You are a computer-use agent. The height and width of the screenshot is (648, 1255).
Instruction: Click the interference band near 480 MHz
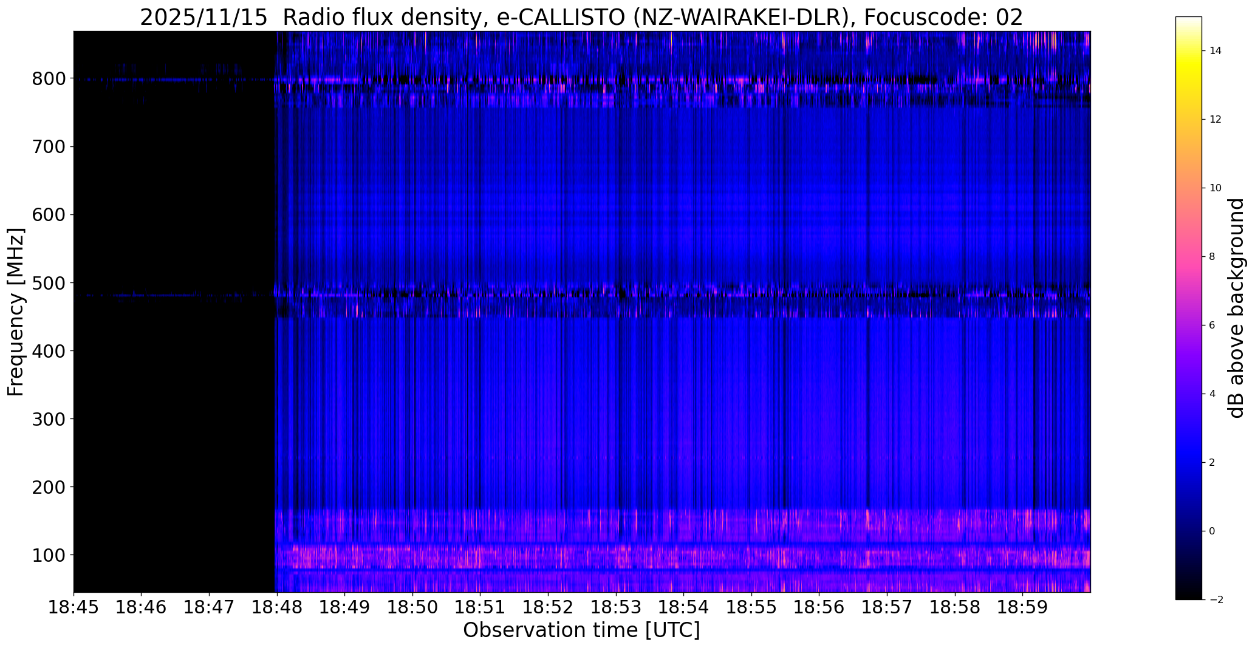click(x=683, y=294)
